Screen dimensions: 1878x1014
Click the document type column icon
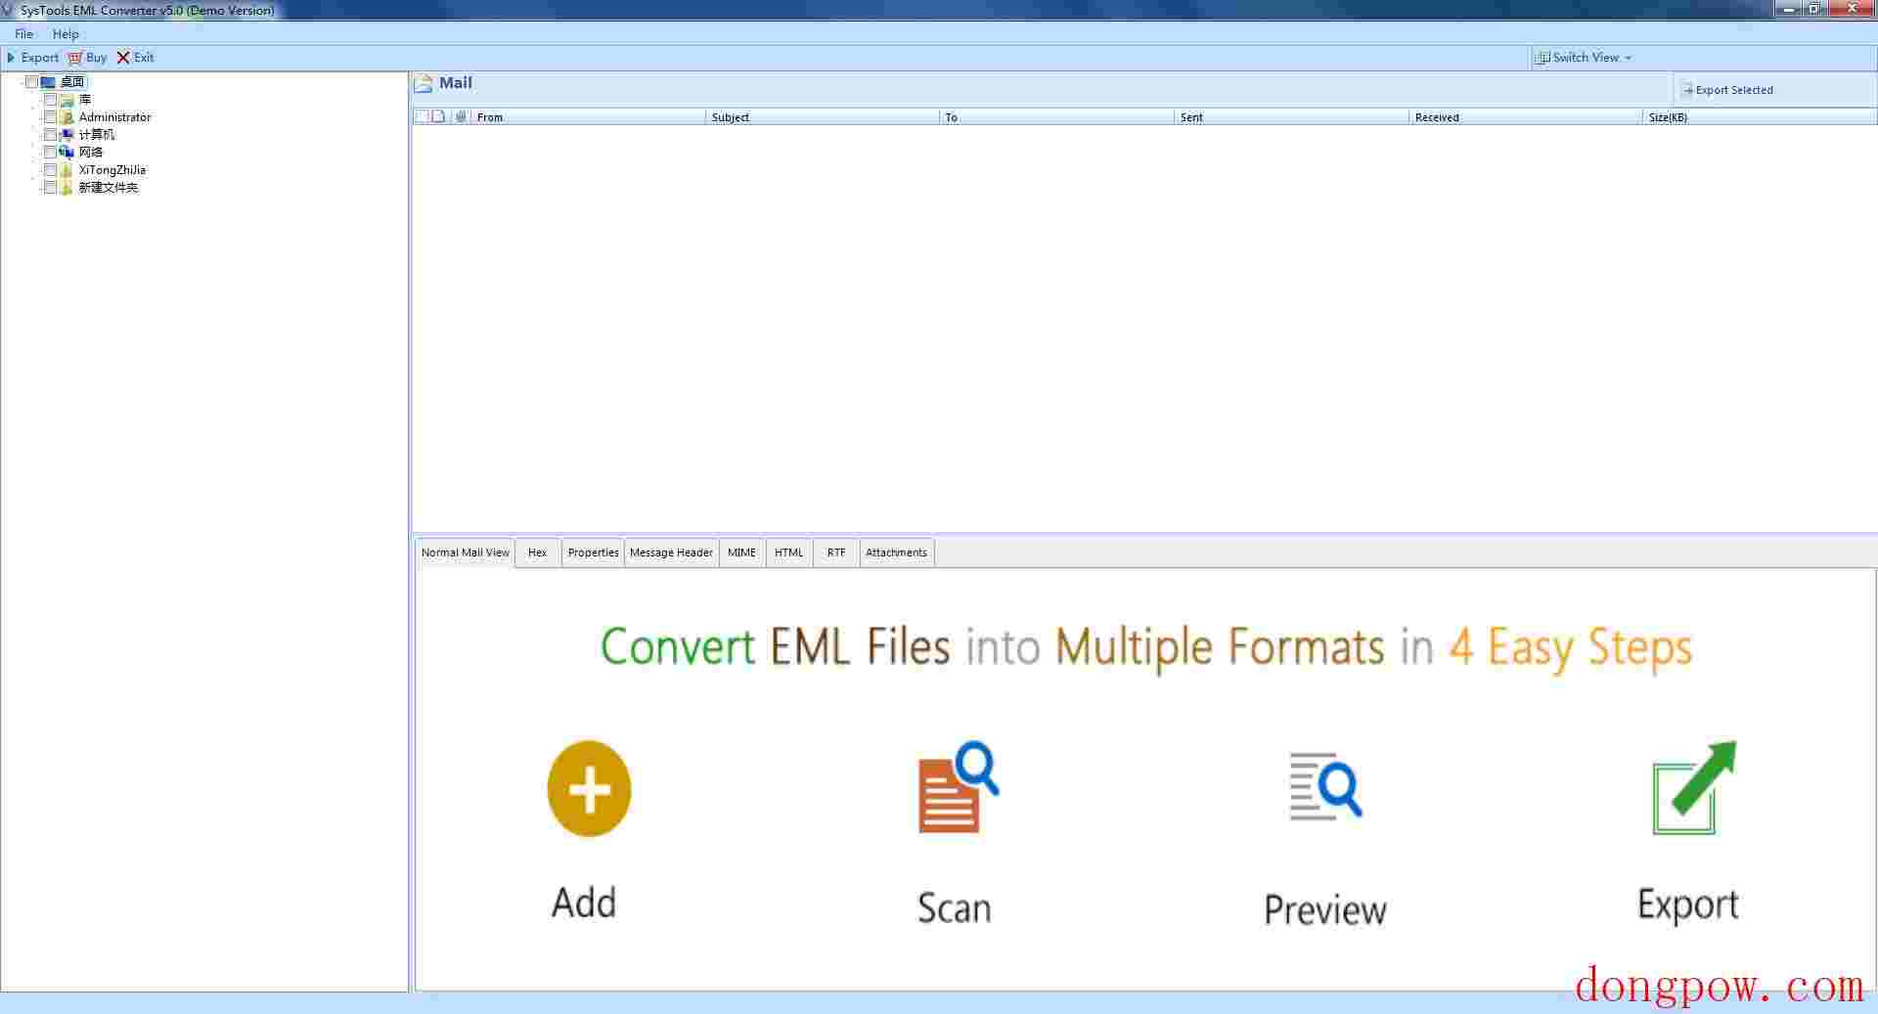click(x=439, y=116)
